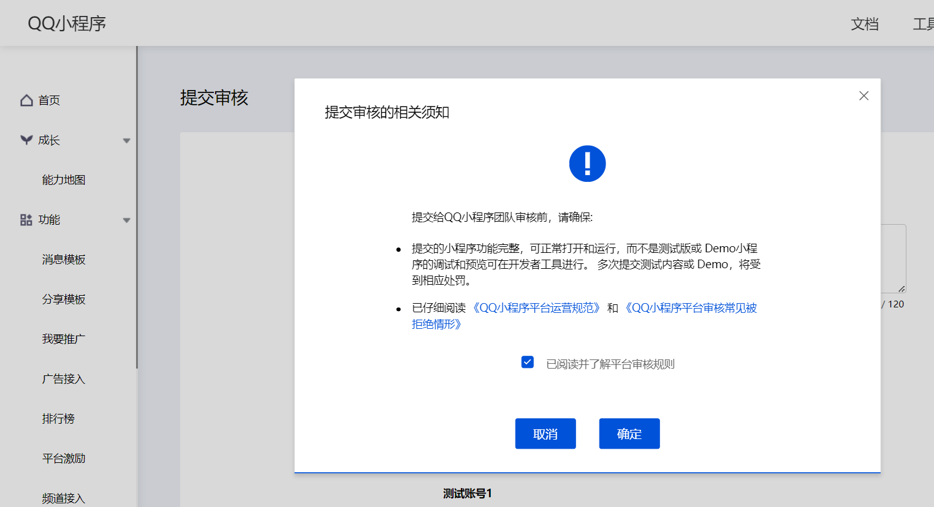Click the 已阅读并了解平台审核规则 label text
Screen dimensions: 934x507
point(610,364)
